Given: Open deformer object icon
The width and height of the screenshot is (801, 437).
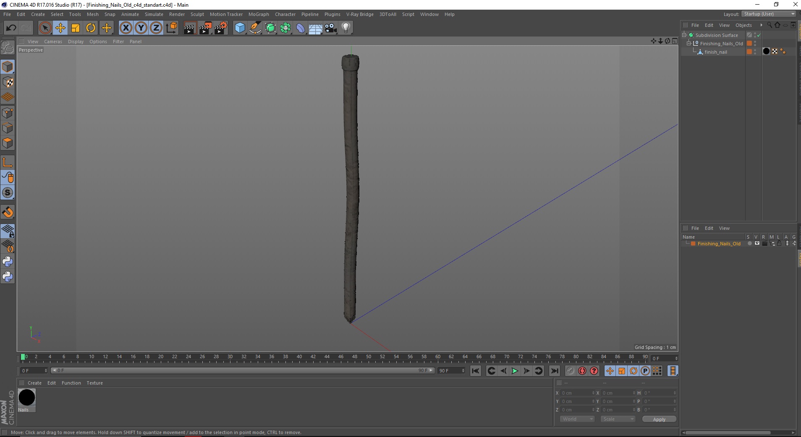Looking at the screenshot, I should [301, 28].
